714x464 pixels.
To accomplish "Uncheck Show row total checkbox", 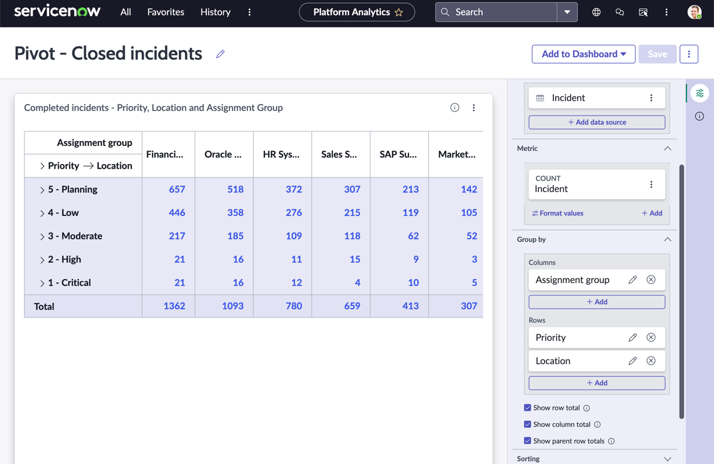I will (528, 407).
